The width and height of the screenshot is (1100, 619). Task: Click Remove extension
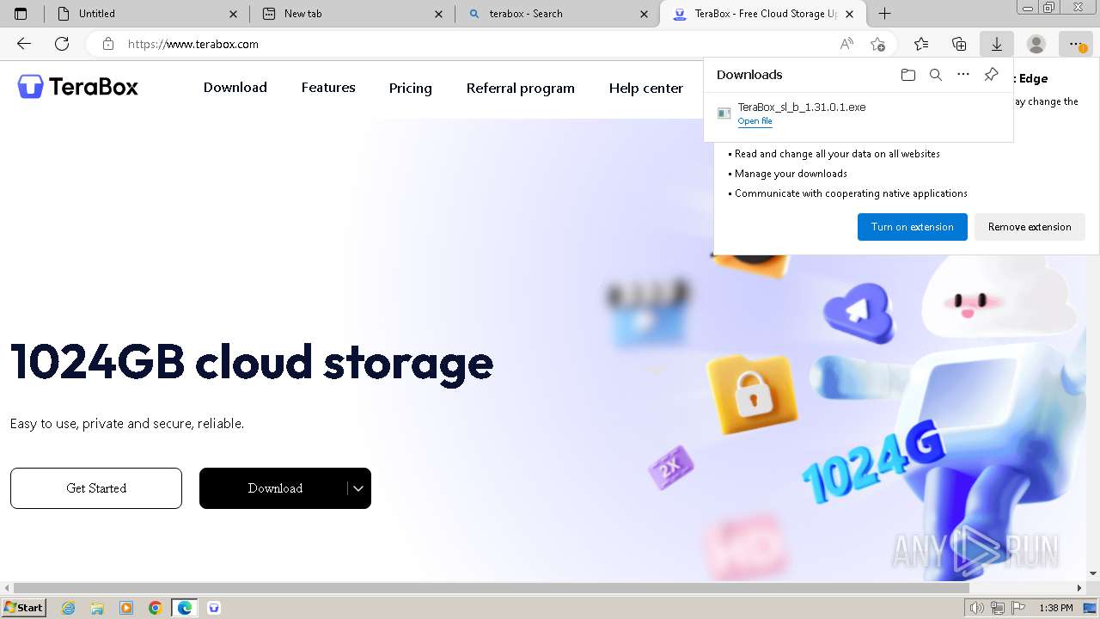(x=1030, y=227)
